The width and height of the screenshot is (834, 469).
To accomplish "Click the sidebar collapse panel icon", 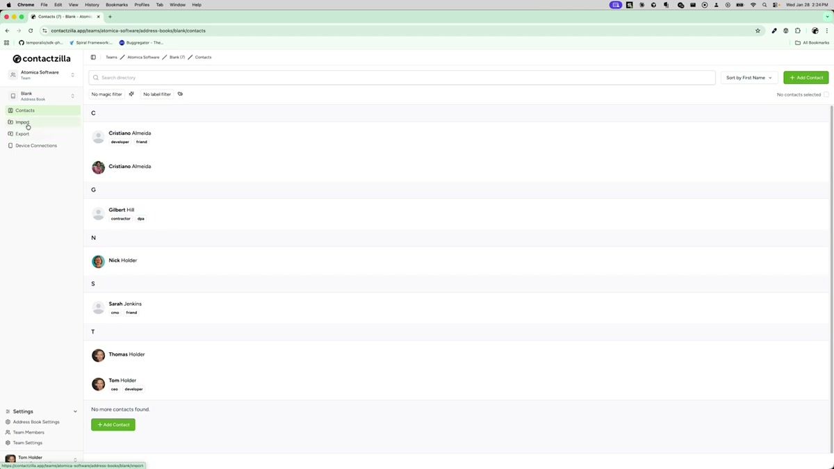I will (x=93, y=57).
